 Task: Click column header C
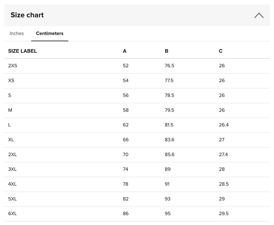(x=221, y=51)
